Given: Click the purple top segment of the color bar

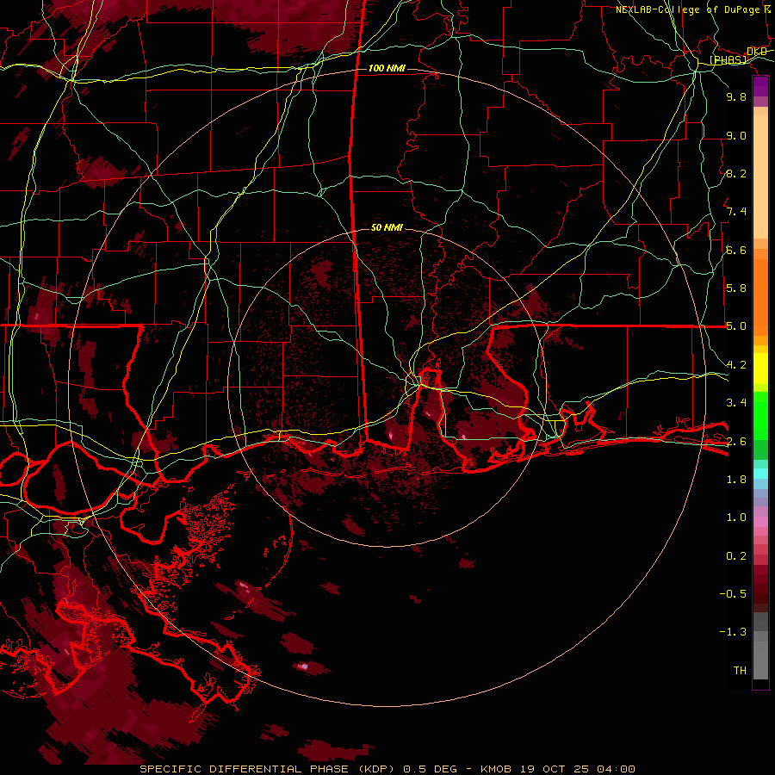Looking at the screenshot, I should point(760,86).
